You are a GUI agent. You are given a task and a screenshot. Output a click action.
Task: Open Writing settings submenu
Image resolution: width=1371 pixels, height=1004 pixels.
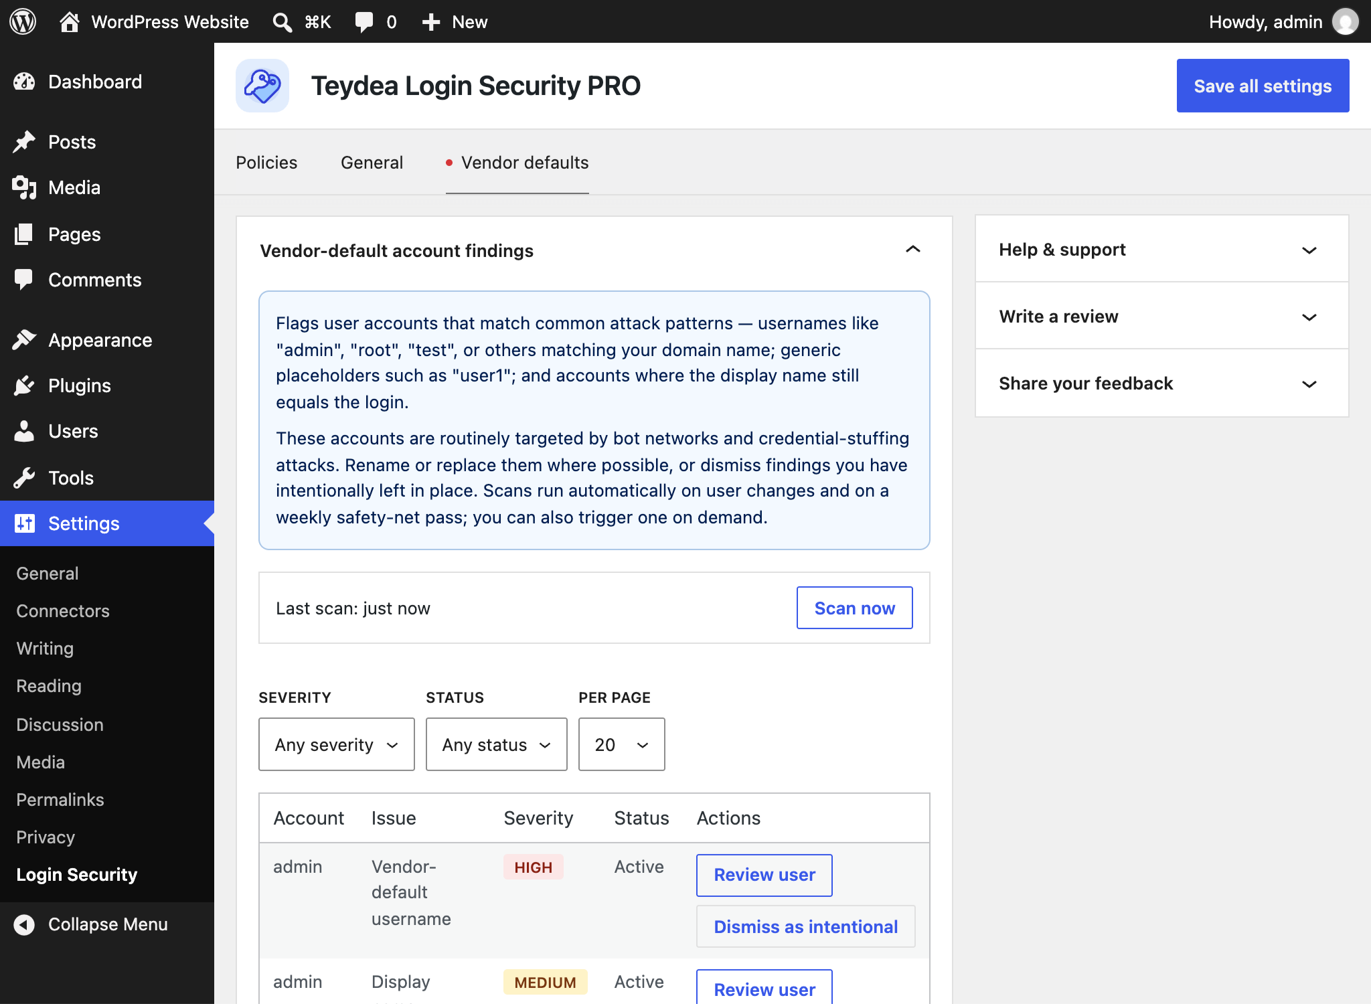[x=45, y=649]
